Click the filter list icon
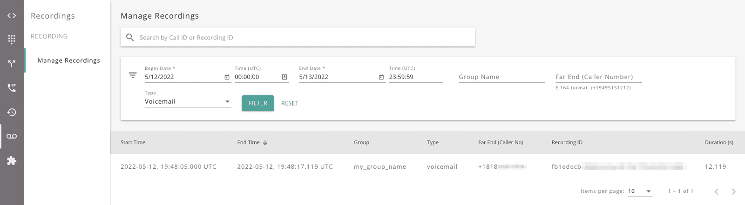Image resolution: width=745 pixels, height=205 pixels. 133,75
